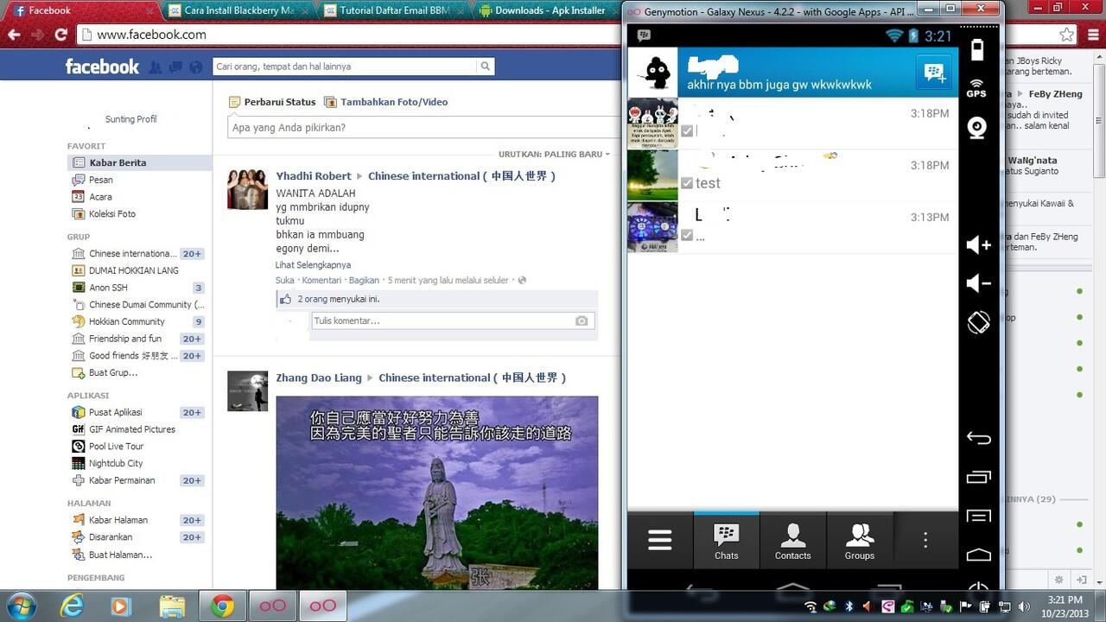Click Bagikan on Yhadhi Robert's post
Viewport: 1106px width, 622px height.
[364, 280]
